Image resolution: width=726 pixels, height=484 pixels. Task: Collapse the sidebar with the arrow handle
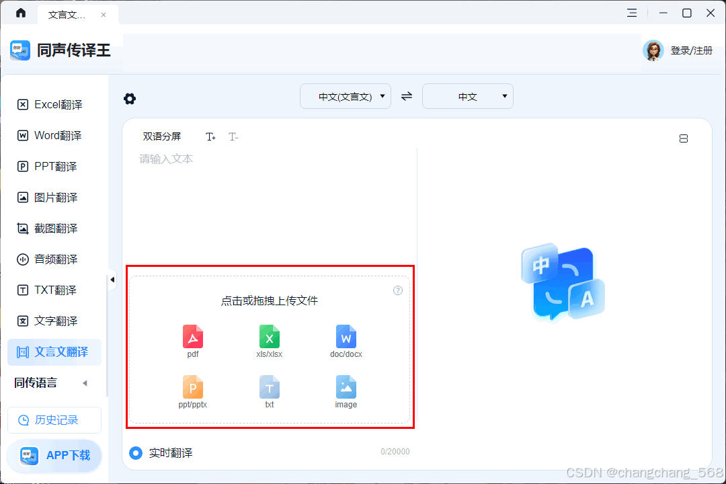(112, 280)
